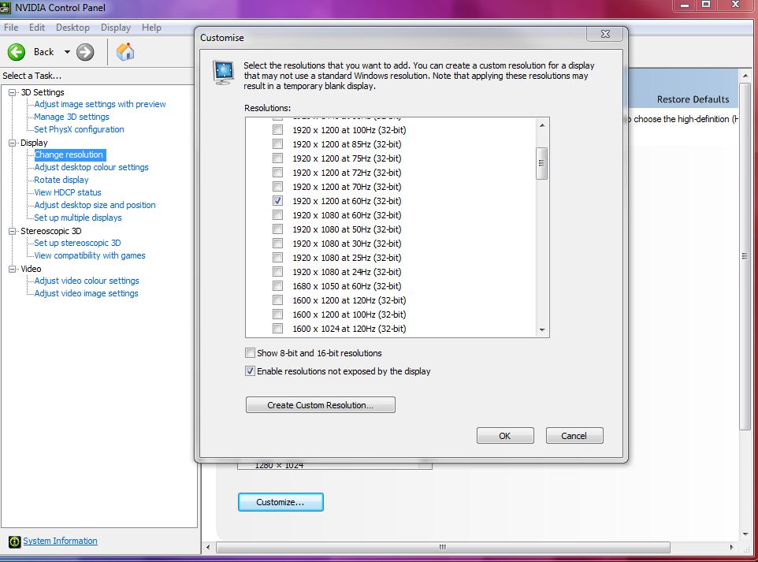Open Adjust desktop size and position
Viewport: 758px width, 562px height.
tap(95, 205)
